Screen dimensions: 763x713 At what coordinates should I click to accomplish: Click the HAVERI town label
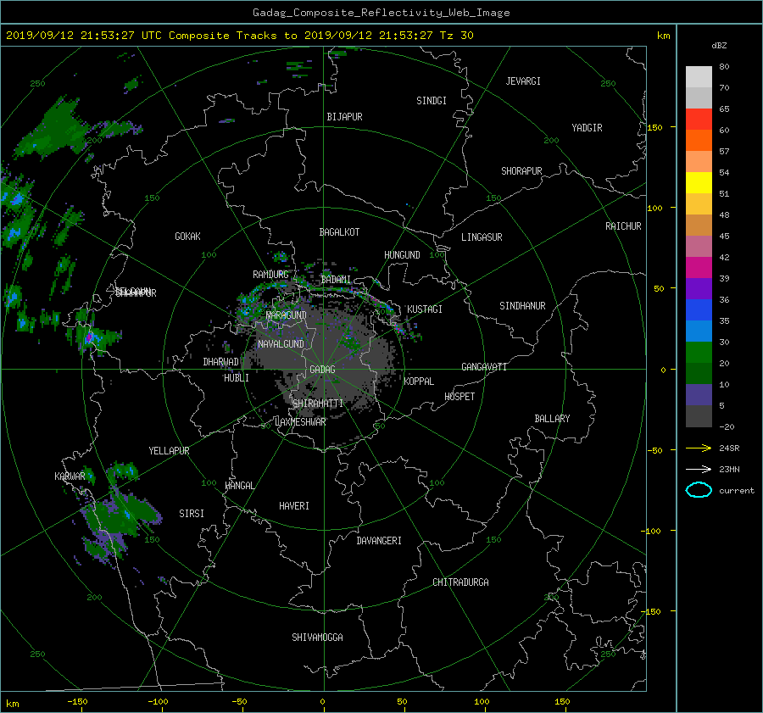point(294,506)
